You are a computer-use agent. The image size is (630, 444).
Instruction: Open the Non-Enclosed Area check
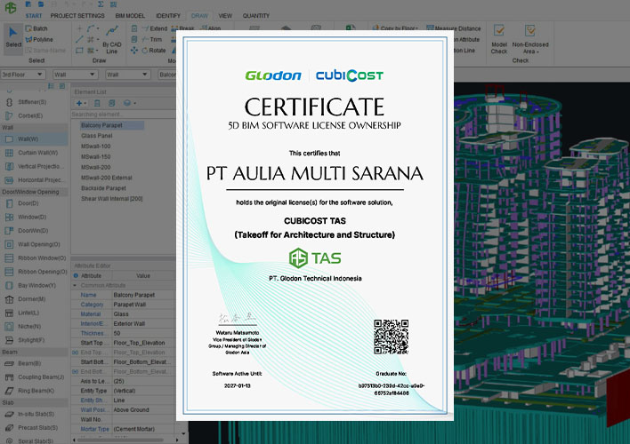tap(530, 39)
